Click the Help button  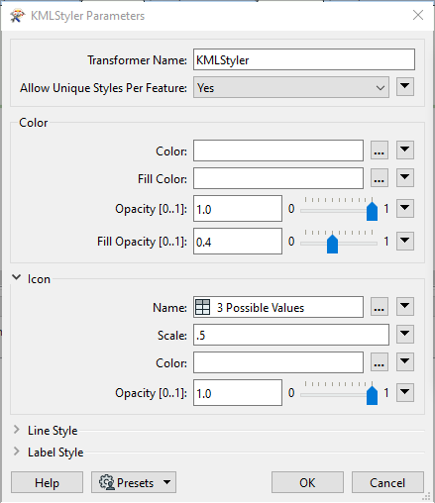(x=47, y=482)
